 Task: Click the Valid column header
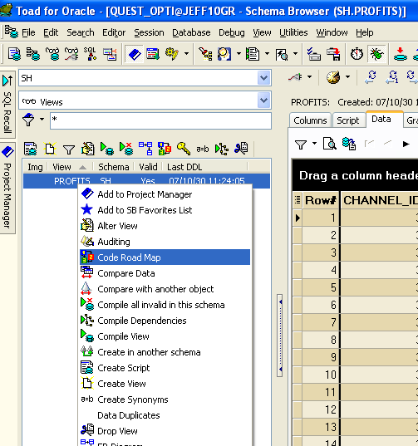pyautogui.click(x=148, y=167)
